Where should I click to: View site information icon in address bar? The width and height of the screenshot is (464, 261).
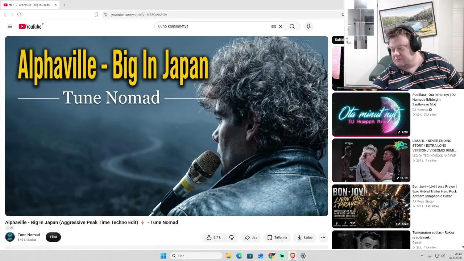click(x=105, y=14)
